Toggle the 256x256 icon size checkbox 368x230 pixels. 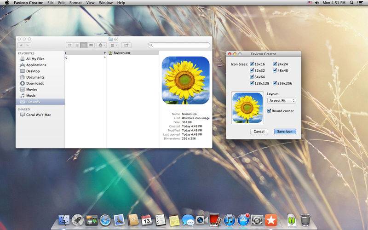click(x=275, y=83)
